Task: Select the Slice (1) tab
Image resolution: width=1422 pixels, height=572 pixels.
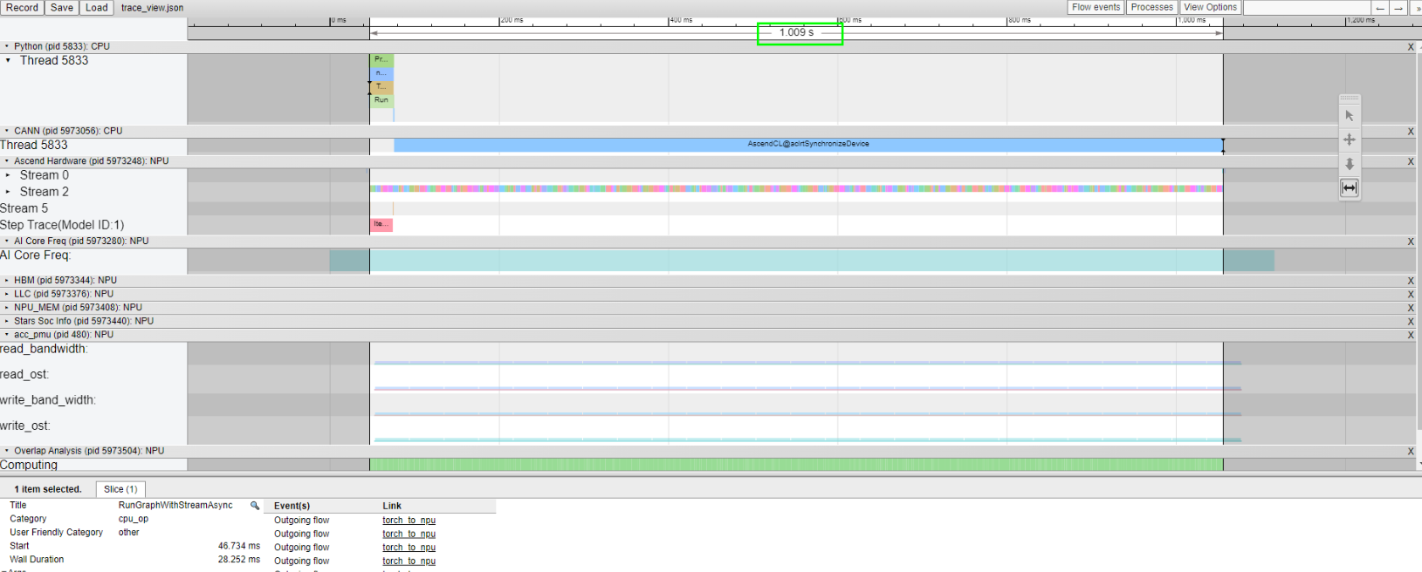Action: [x=120, y=489]
